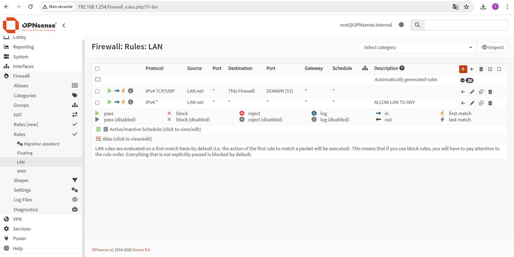Delete the DOMAIN (53) rule
Screen dimensions: 514x257
pyautogui.click(x=490, y=92)
